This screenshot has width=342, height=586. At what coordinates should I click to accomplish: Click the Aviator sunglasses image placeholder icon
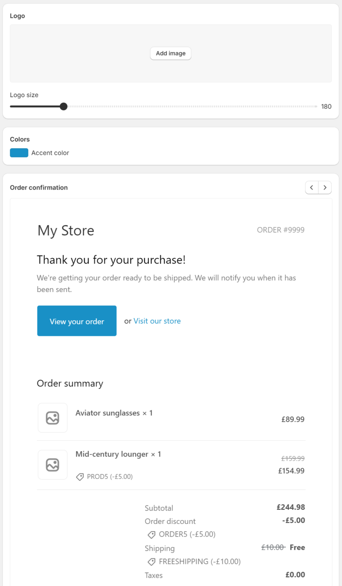click(53, 418)
